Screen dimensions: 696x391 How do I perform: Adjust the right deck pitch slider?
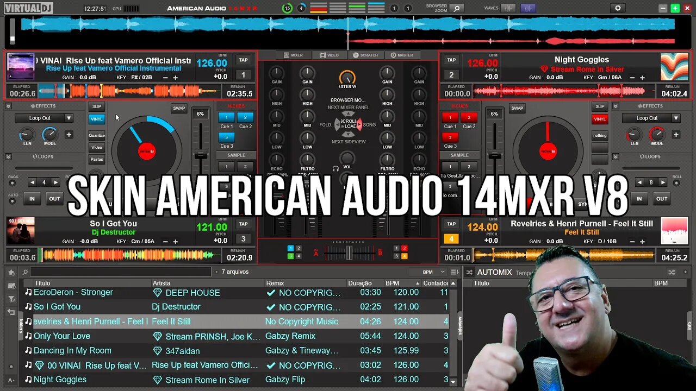point(494,155)
